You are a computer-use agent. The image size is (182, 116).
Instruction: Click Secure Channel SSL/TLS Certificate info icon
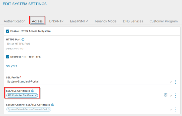coord(53,105)
